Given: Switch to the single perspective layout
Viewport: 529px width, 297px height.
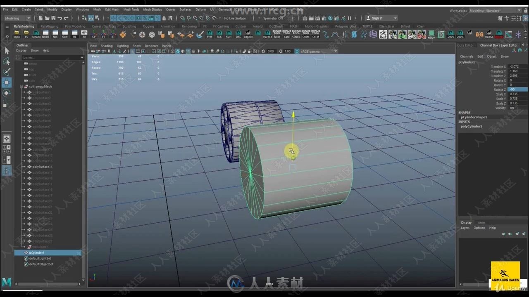Looking at the screenshot, I should click(x=7, y=139).
